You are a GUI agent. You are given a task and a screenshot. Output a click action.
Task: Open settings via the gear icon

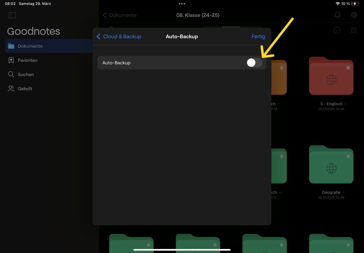[x=354, y=15]
